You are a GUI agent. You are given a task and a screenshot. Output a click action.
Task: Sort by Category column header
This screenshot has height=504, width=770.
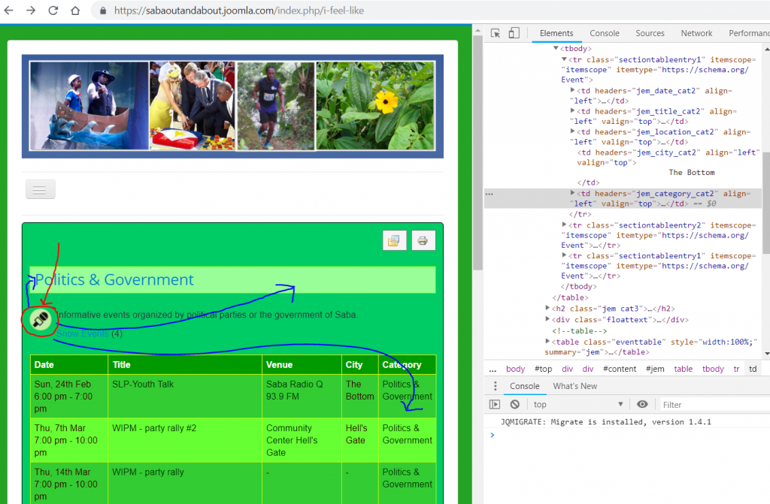tap(402, 364)
